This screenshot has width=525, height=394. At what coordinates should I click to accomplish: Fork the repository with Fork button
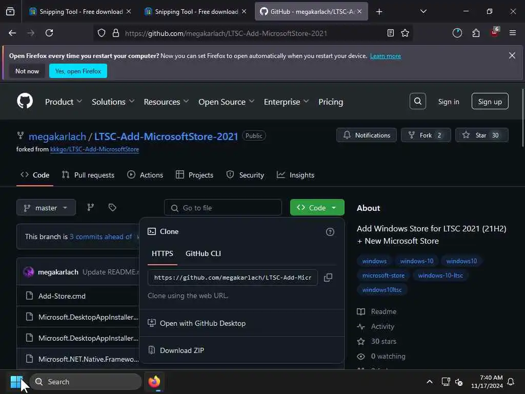click(x=426, y=135)
